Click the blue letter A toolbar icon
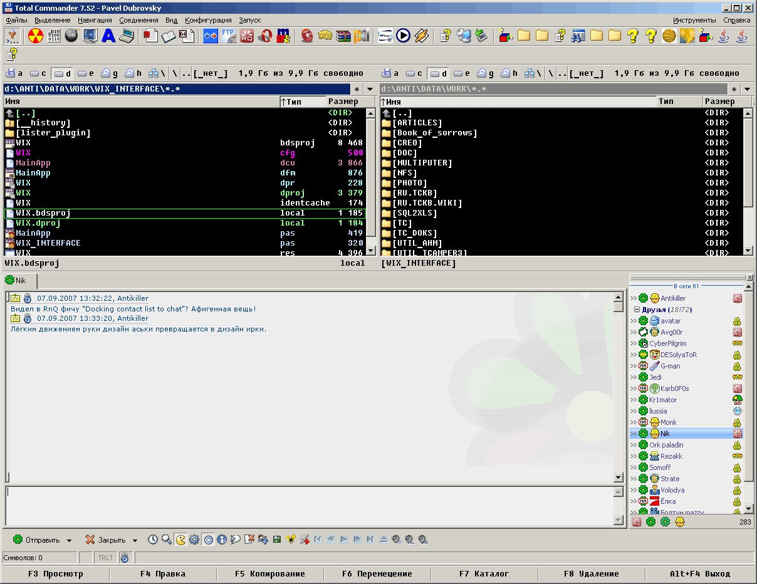The width and height of the screenshot is (757, 584). (109, 36)
